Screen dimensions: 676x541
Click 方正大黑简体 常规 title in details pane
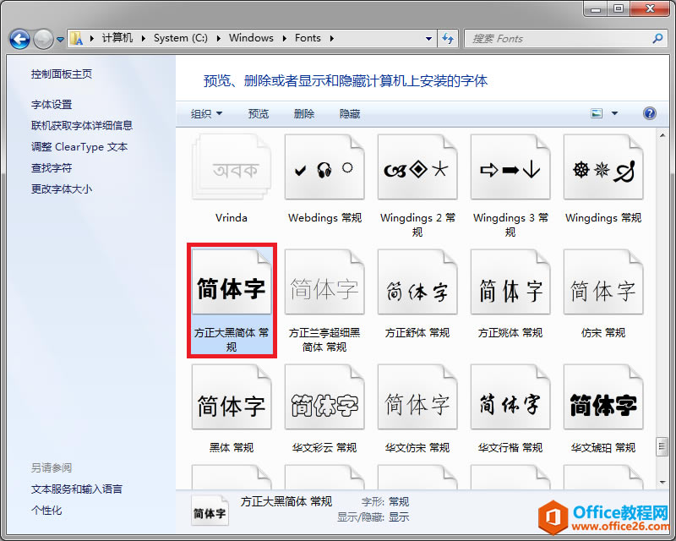tap(286, 502)
